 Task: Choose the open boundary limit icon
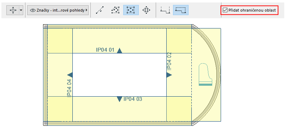pos(165,10)
